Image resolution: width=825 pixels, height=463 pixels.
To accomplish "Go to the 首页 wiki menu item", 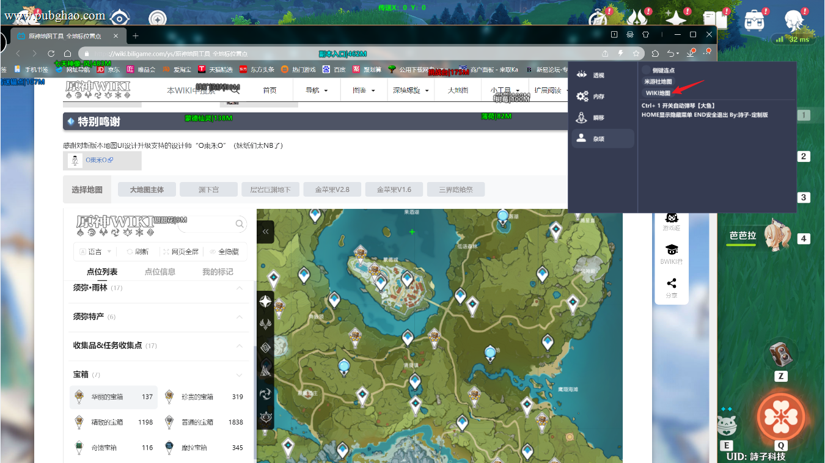I will (269, 90).
